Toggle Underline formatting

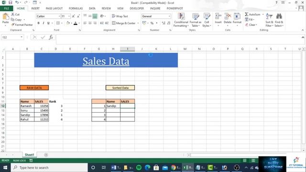point(48,23)
